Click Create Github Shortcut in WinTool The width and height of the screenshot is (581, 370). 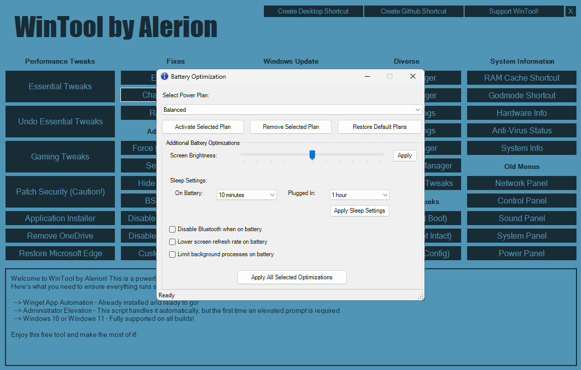coord(413,11)
